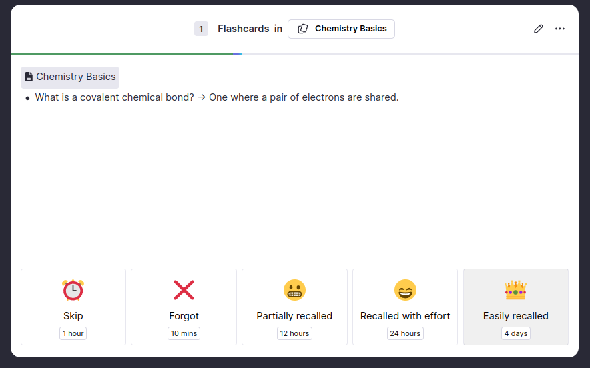
Task: Click the document icon in breadcrumb
Action: [x=29, y=77]
